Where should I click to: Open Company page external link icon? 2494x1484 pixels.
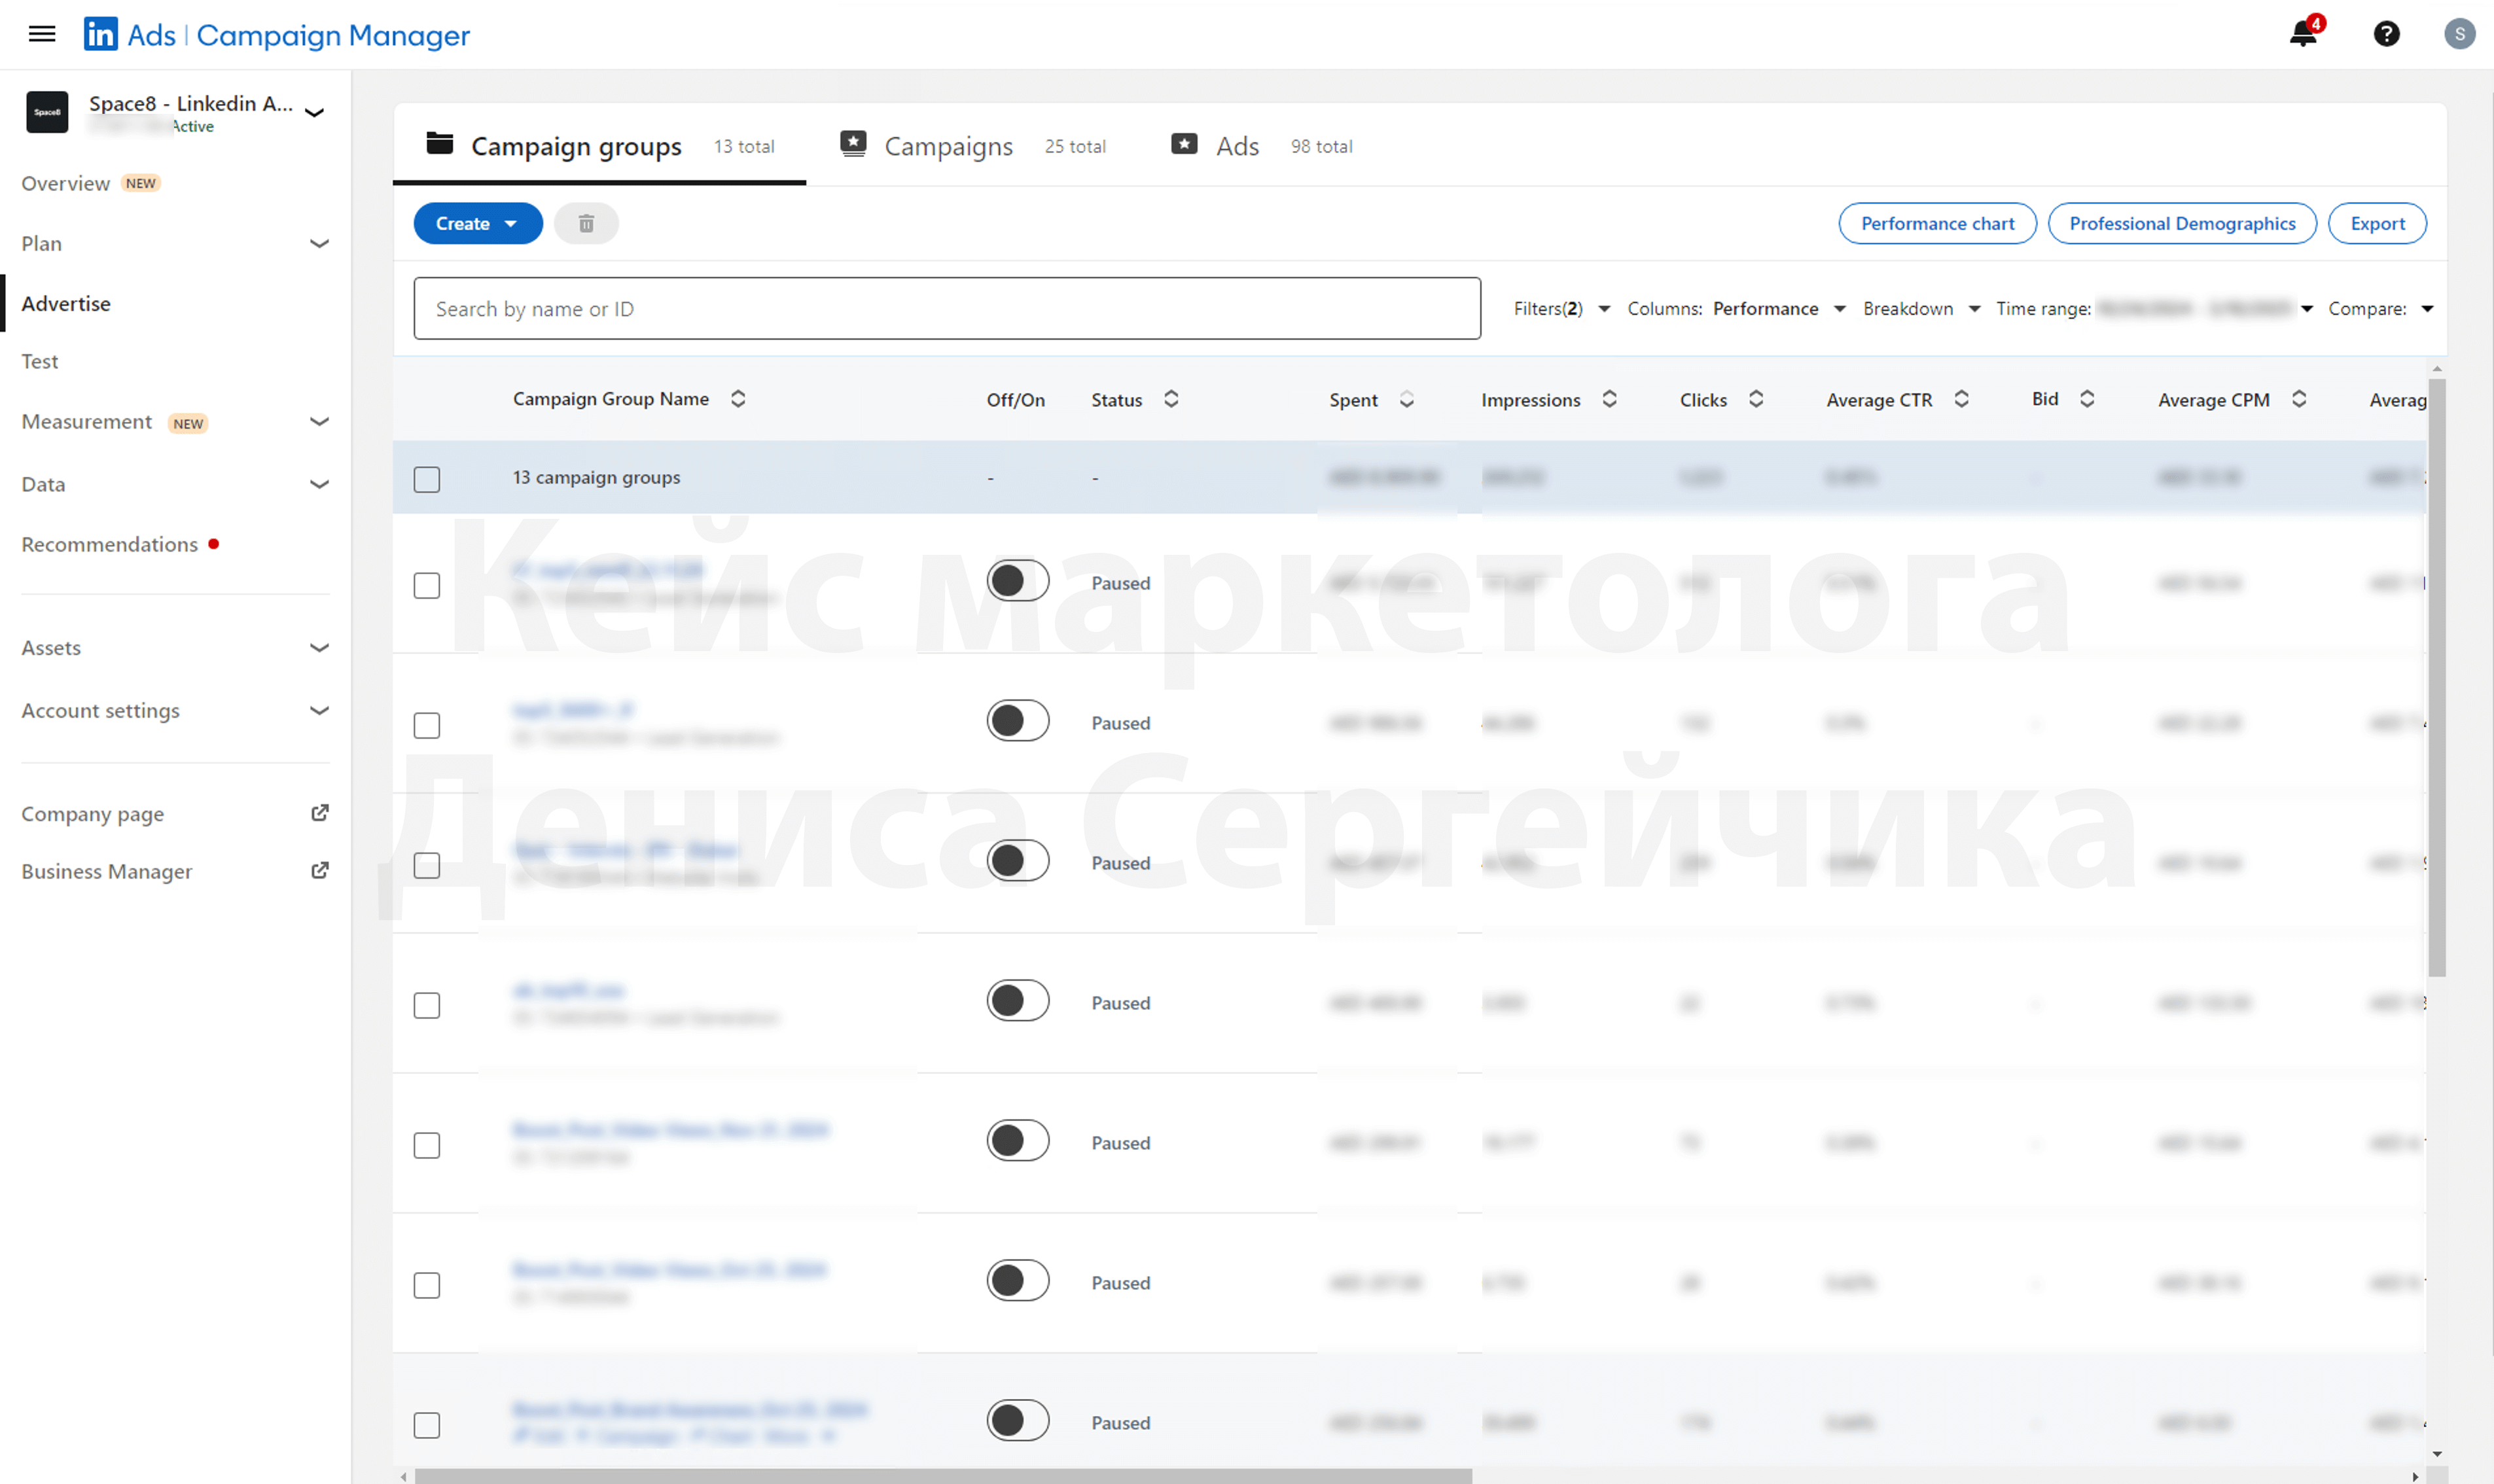[320, 813]
